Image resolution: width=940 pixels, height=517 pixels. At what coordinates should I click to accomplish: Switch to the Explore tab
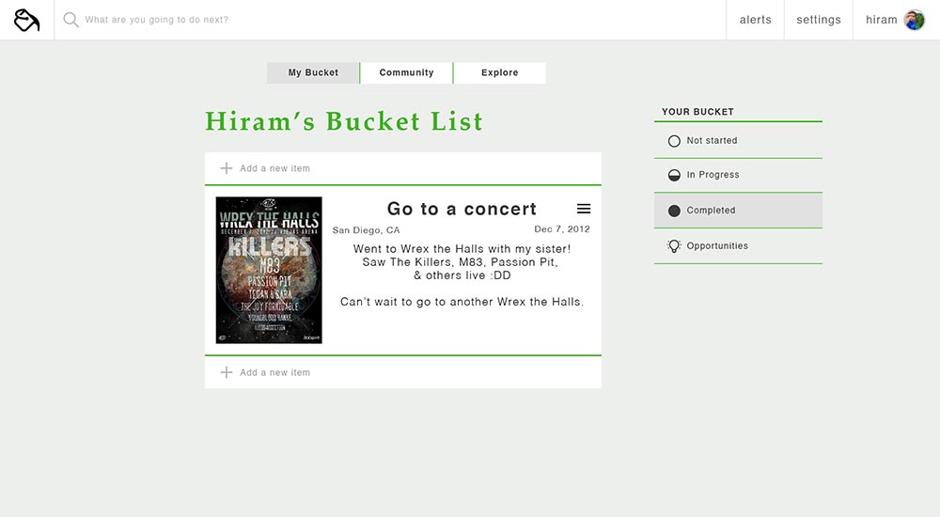point(499,72)
